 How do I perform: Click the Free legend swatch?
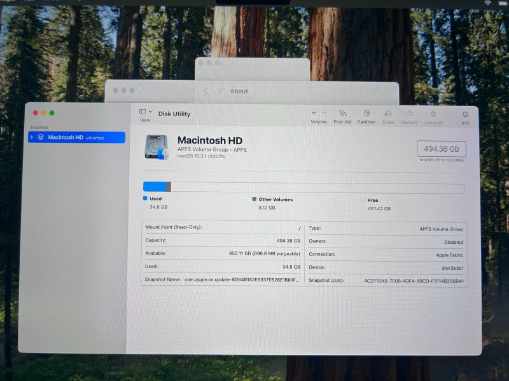tap(363, 200)
